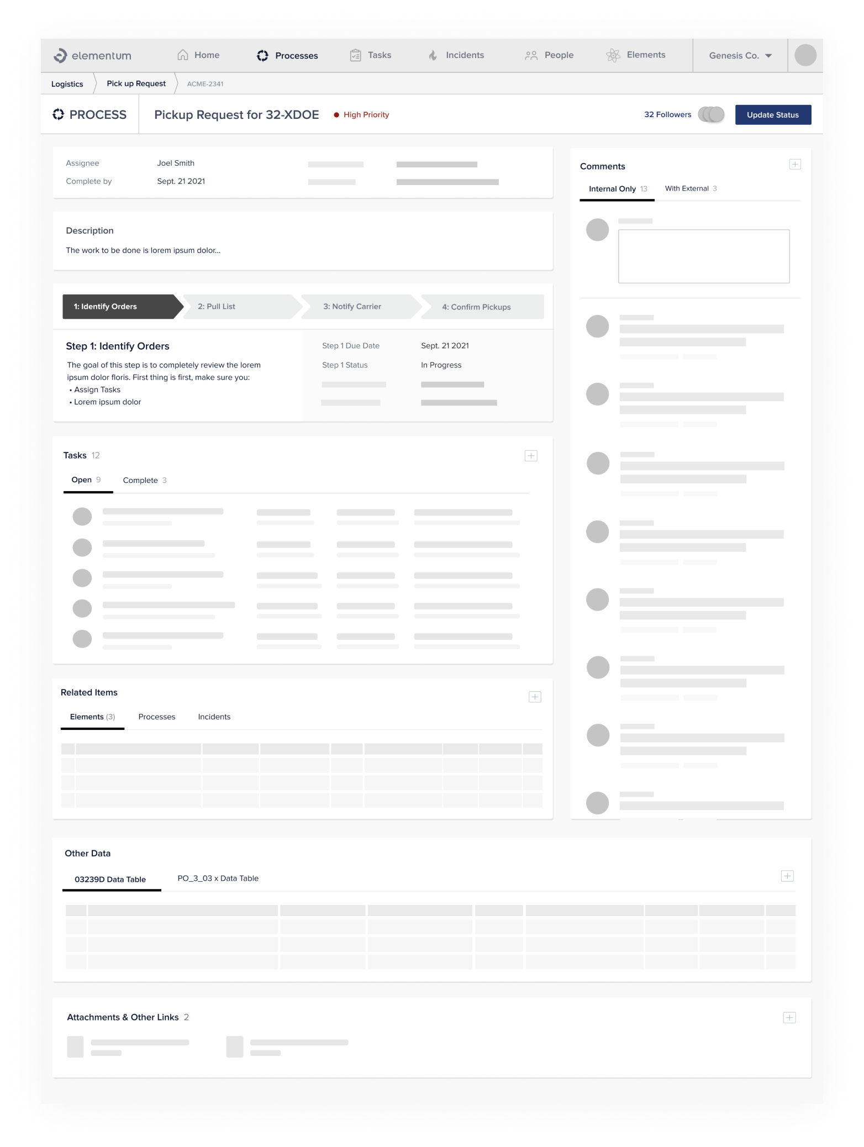Click Pick up Request breadcrumb
This screenshot has width=864, height=1147.
click(x=136, y=83)
